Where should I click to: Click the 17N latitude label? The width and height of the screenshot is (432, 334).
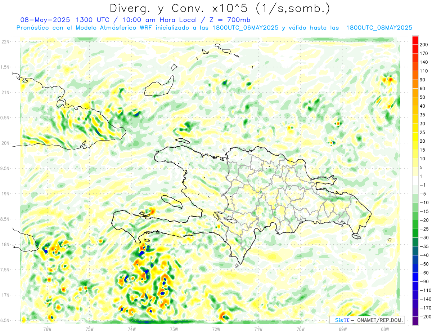pyautogui.click(x=5, y=295)
